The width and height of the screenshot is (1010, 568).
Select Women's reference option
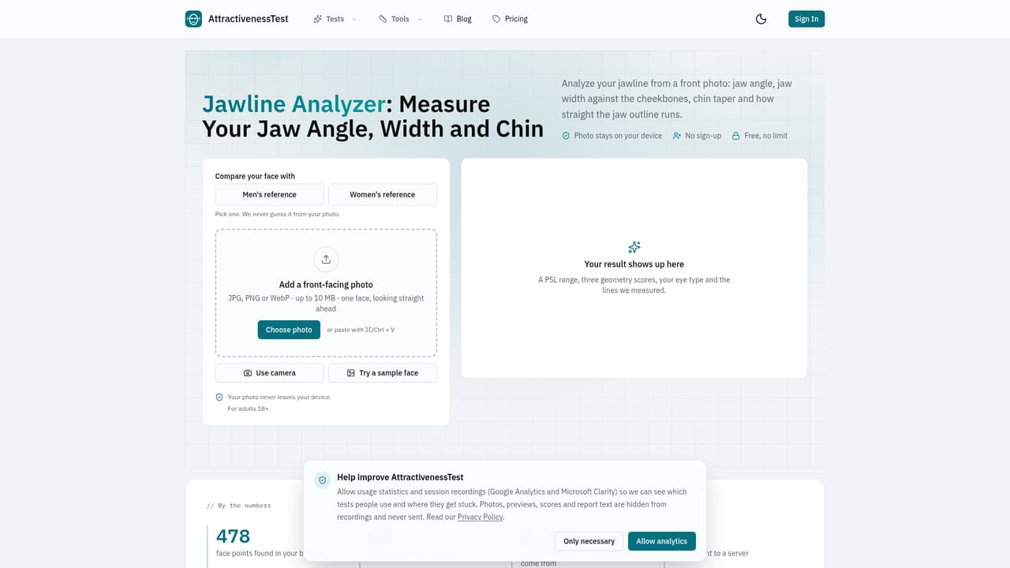(383, 195)
